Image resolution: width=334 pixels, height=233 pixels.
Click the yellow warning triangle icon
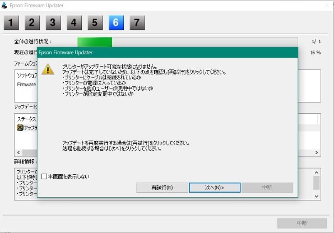pos(48,69)
